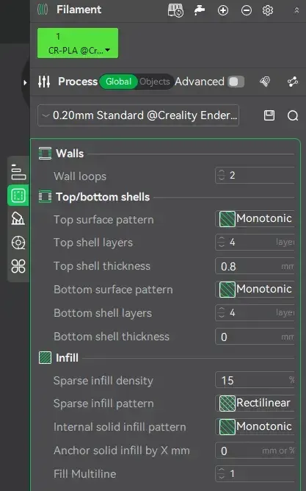Screen dimensions: 306x491
Task: Save the process preset with disk icon
Action: click(269, 115)
